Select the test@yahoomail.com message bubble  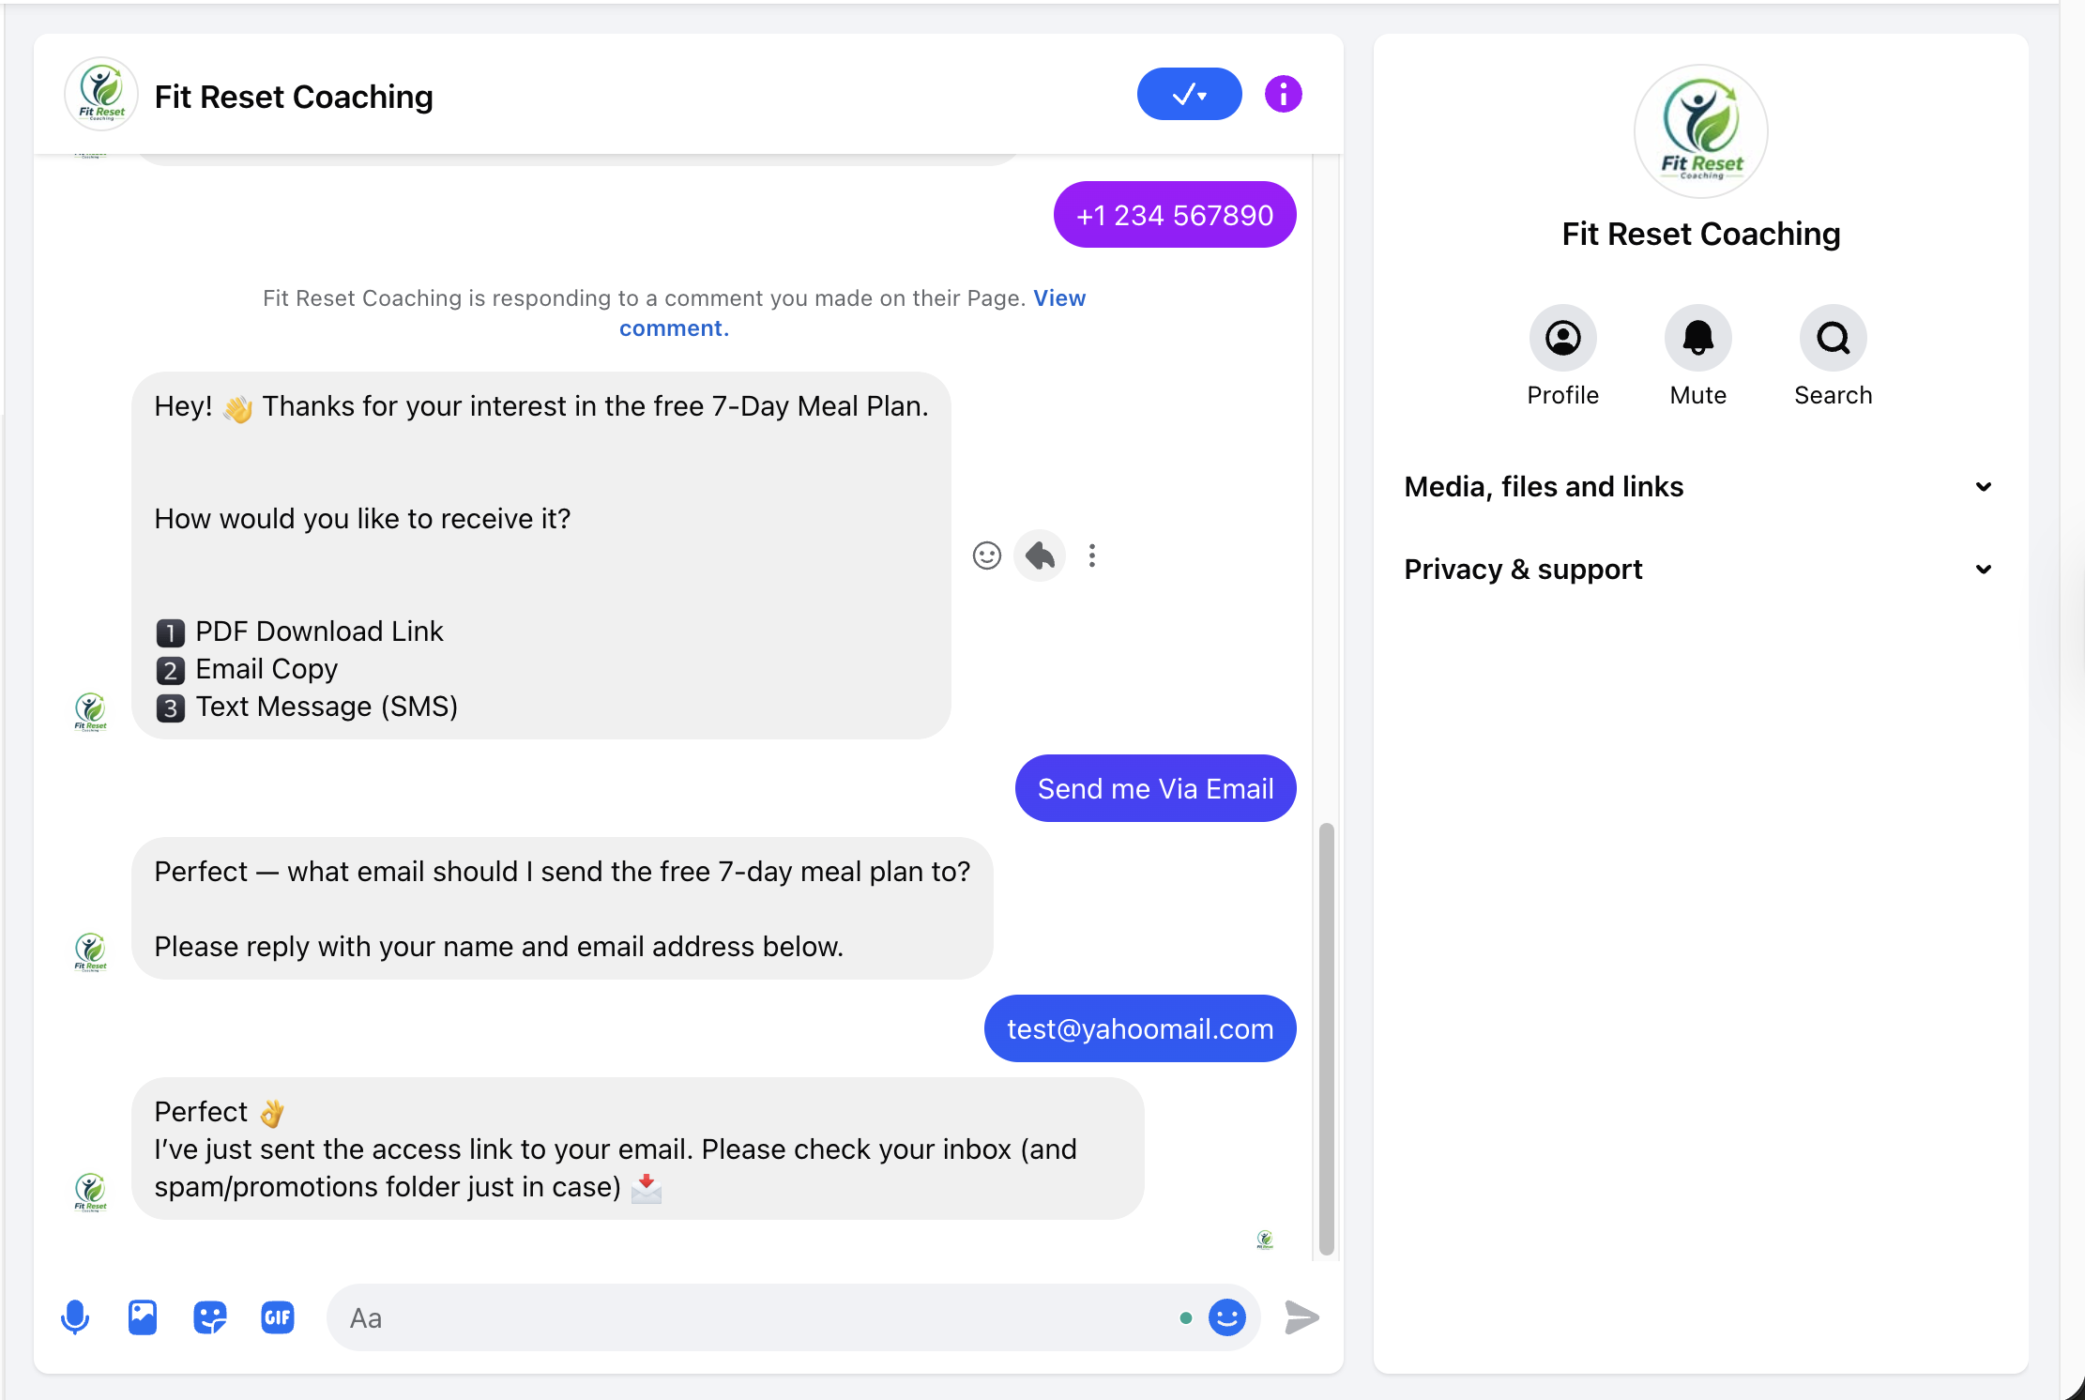pyautogui.click(x=1140, y=1028)
